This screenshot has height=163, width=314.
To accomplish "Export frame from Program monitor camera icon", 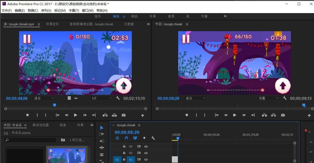I will [x=283, y=115].
